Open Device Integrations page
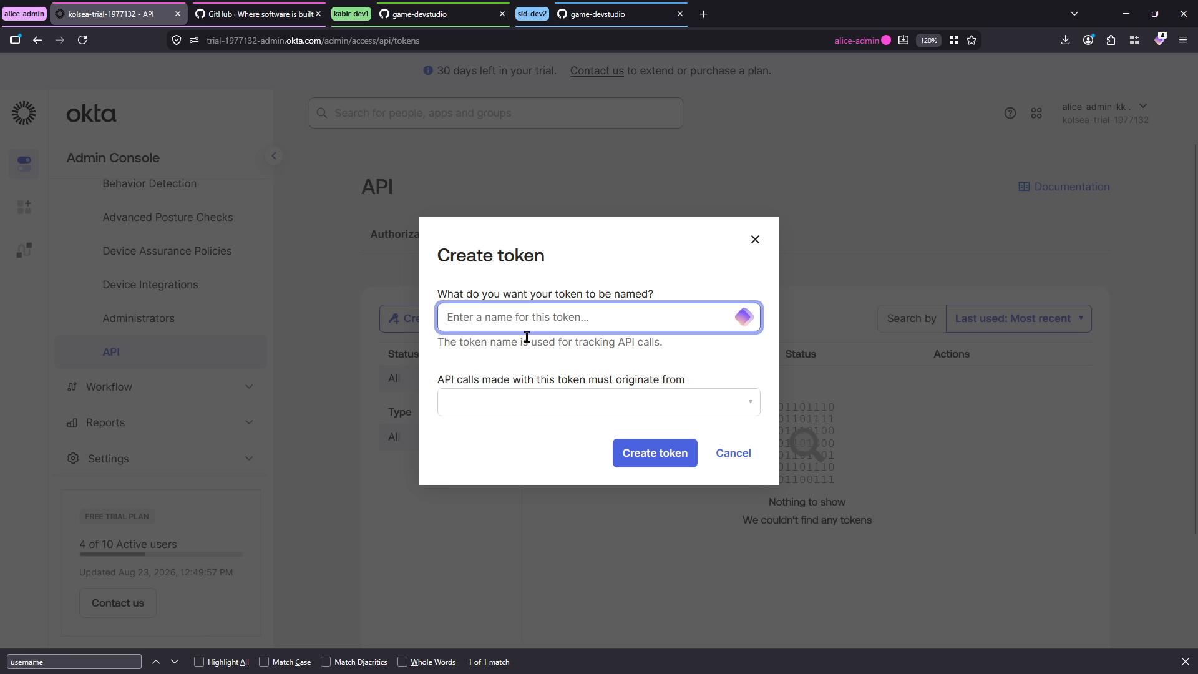 click(x=150, y=285)
